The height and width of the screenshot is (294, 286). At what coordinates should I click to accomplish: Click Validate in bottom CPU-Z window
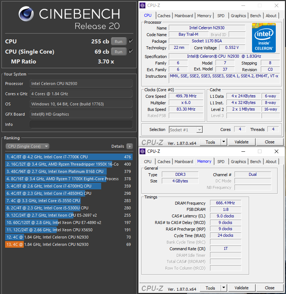[x=241, y=288]
